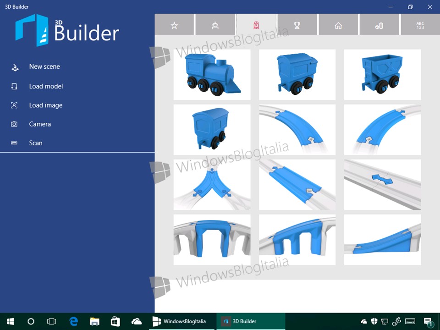Open File Explorer from taskbar
This screenshot has height=330, width=440.
[94, 321]
